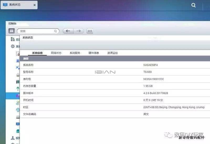The image size is (210, 144).
Task: Switch to the 系统信息 tab
Action: pyautogui.click(x=37, y=53)
